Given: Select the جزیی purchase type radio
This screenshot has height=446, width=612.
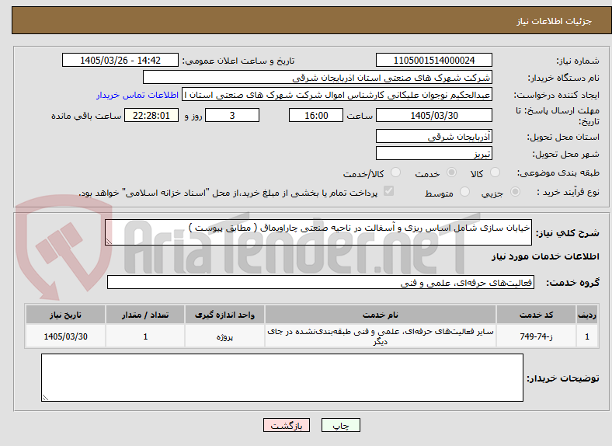Looking at the screenshot, I should [515, 191].
